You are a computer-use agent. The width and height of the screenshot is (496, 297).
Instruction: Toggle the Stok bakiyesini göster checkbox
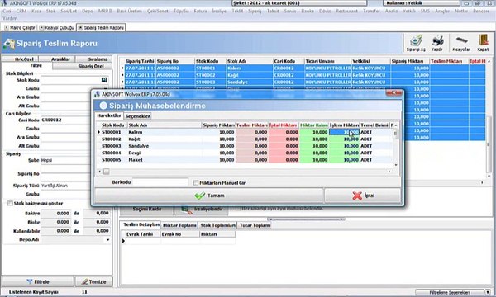[10, 203]
